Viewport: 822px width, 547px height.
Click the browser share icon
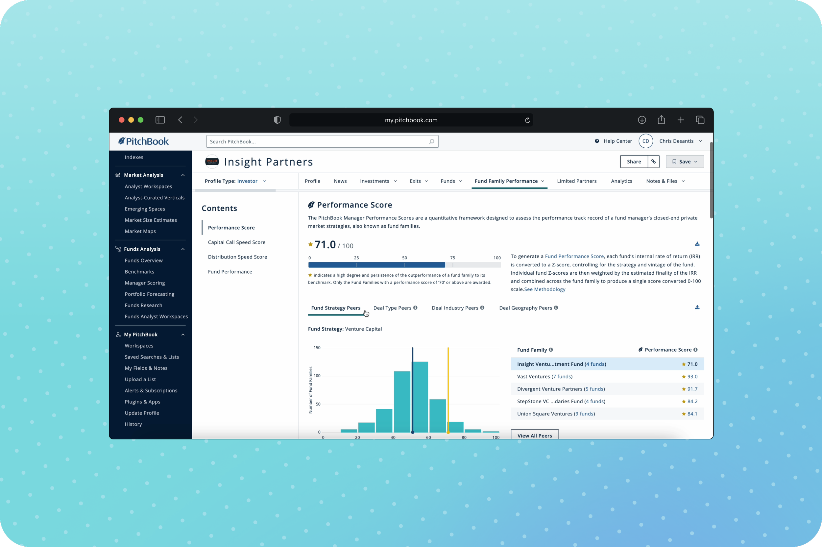(661, 120)
